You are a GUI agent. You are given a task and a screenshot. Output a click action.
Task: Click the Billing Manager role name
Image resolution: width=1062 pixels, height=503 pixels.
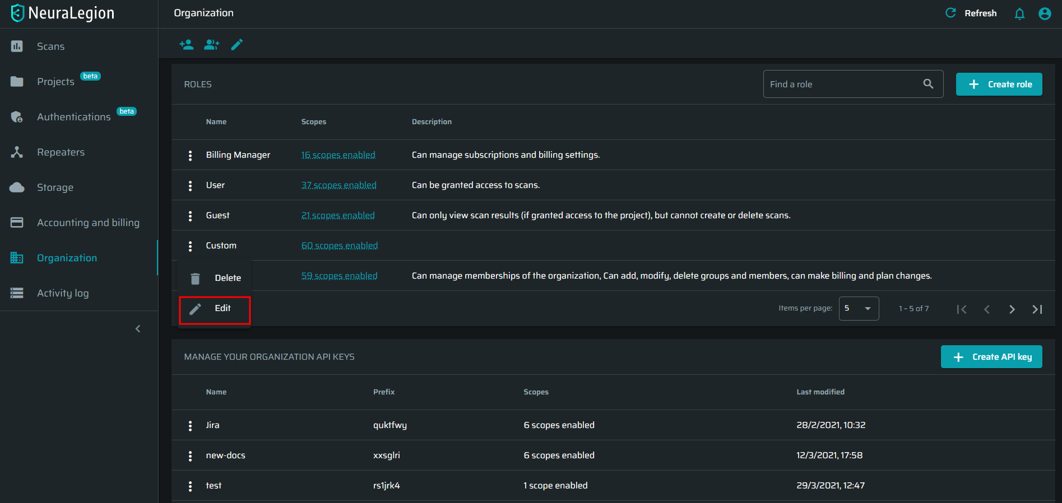238,155
